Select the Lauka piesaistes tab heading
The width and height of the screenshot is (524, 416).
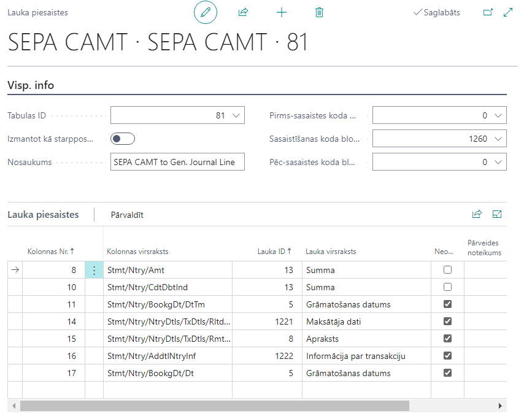[x=43, y=215]
